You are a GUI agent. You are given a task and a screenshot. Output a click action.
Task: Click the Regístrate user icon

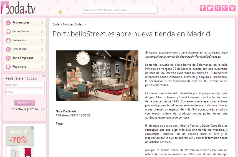point(8,67)
